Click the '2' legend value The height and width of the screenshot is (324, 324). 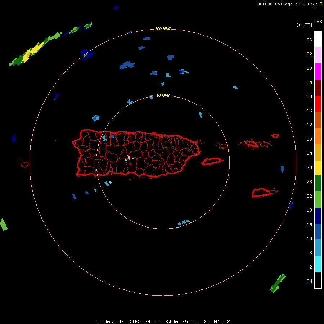[x=311, y=267]
